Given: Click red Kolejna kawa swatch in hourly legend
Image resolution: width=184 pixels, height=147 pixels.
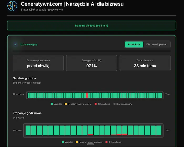Looking at the screenshot, I should click(x=96, y=104).
